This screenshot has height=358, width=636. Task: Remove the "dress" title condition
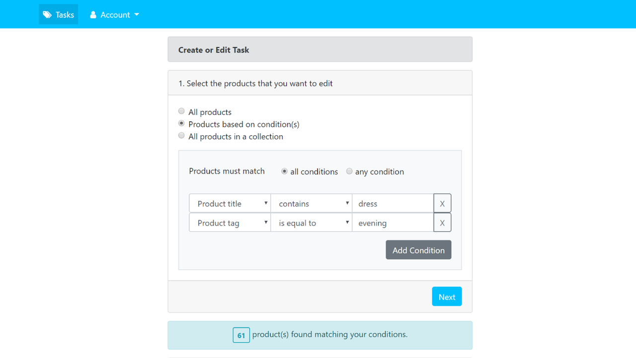coord(442,203)
